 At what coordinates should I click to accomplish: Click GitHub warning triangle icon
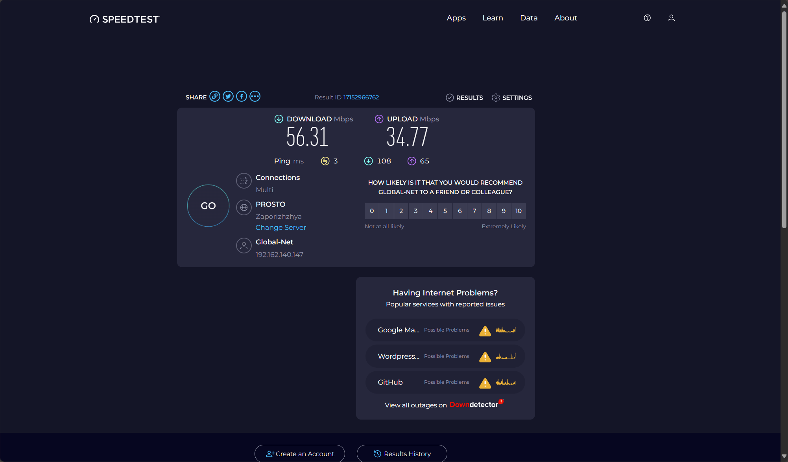pyautogui.click(x=485, y=383)
